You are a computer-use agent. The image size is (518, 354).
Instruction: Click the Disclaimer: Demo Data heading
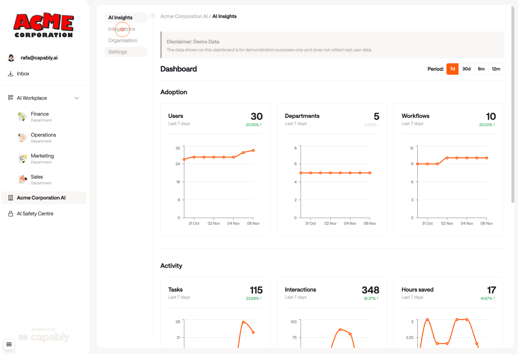click(193, 42)
